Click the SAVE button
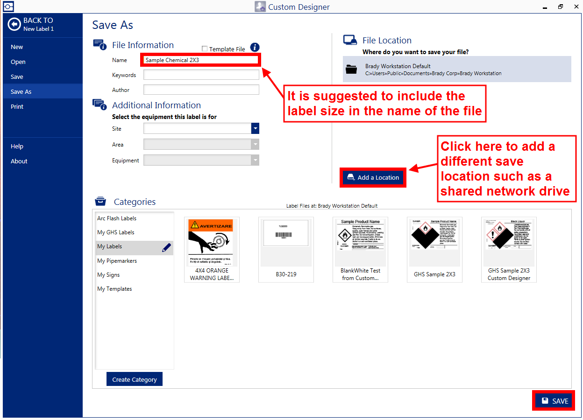Screen dimensions: 583x420 (555, 401)
